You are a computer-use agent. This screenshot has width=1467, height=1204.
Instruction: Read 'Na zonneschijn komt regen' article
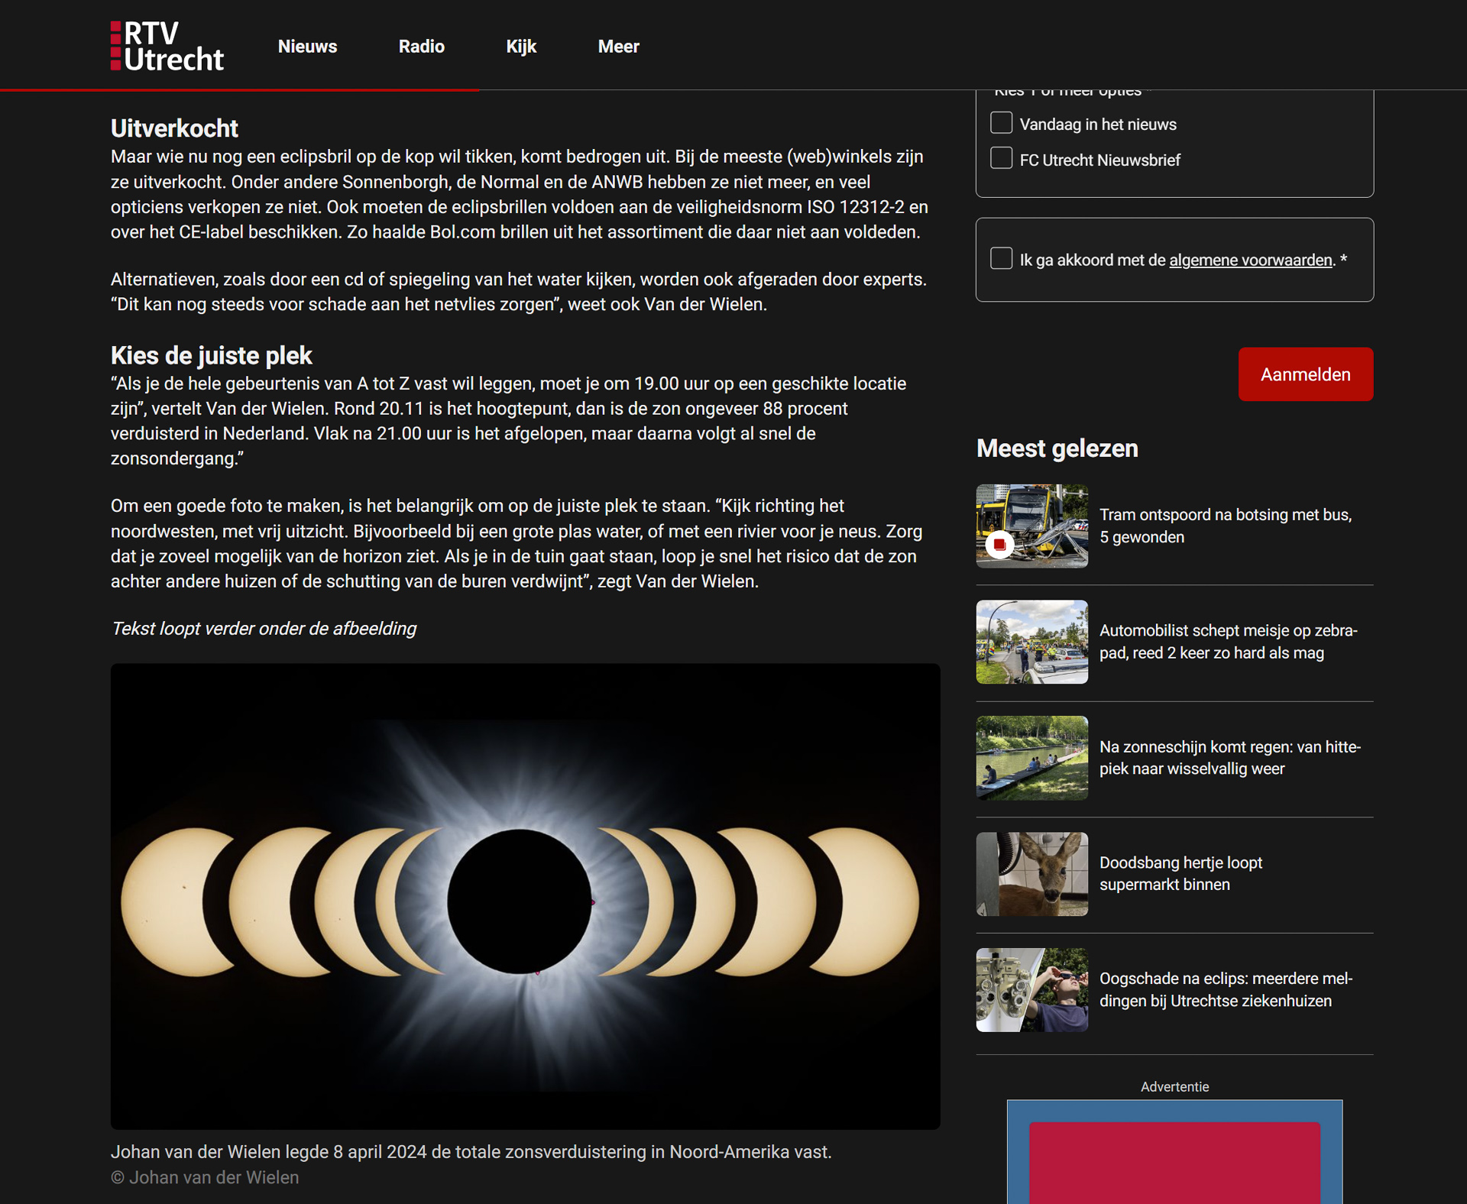pyautogui.click(x=1229, y=758)
